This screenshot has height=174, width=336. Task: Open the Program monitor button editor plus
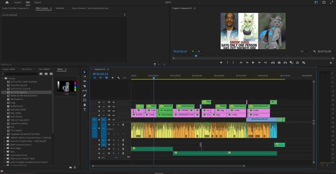(x=331, y=63)
